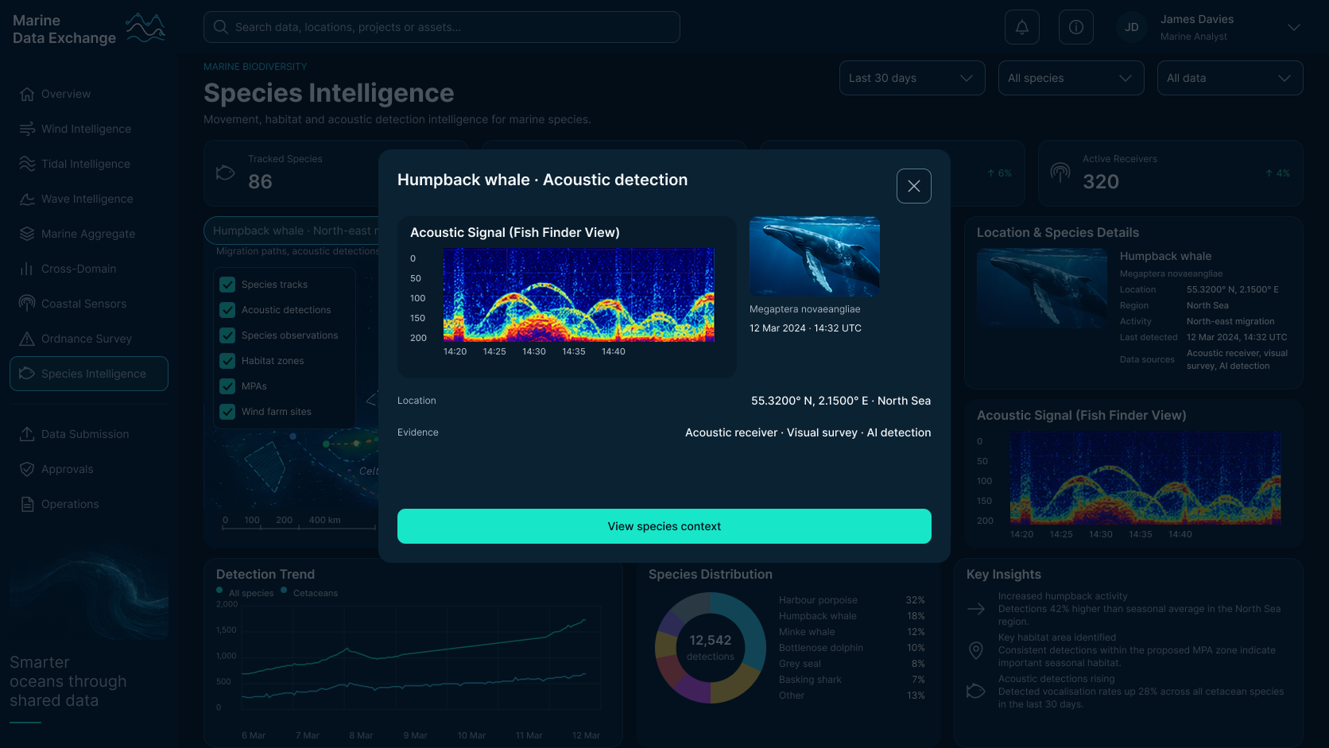1329x748 pixels.
Task: Open the All data dropdown
Action: tap(1230, 78)
